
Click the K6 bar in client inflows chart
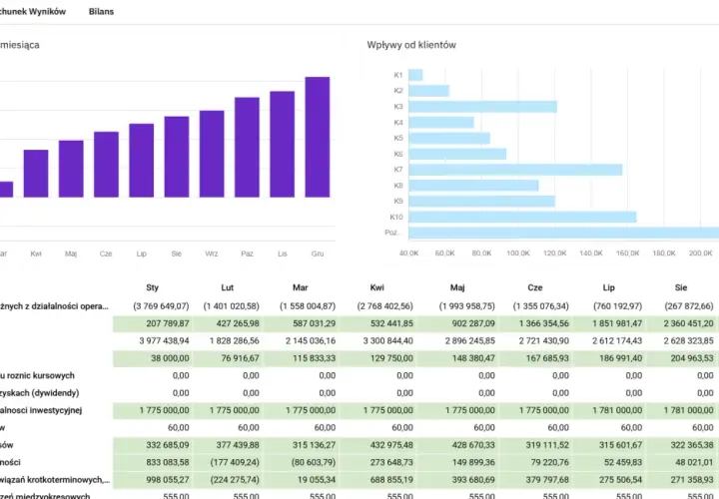click(x=457, y=154)
